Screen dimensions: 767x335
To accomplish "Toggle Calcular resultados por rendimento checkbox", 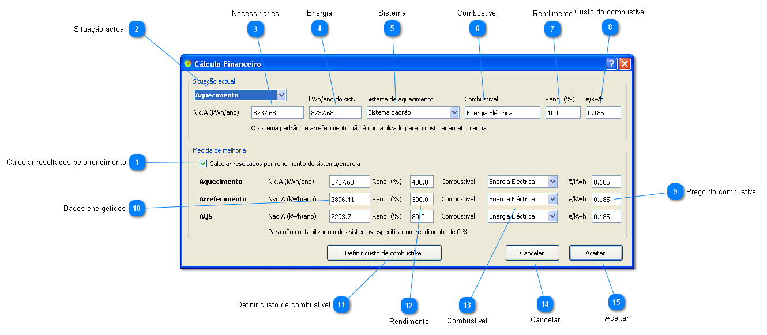I will pyautogui.click(x=203, y=164).
